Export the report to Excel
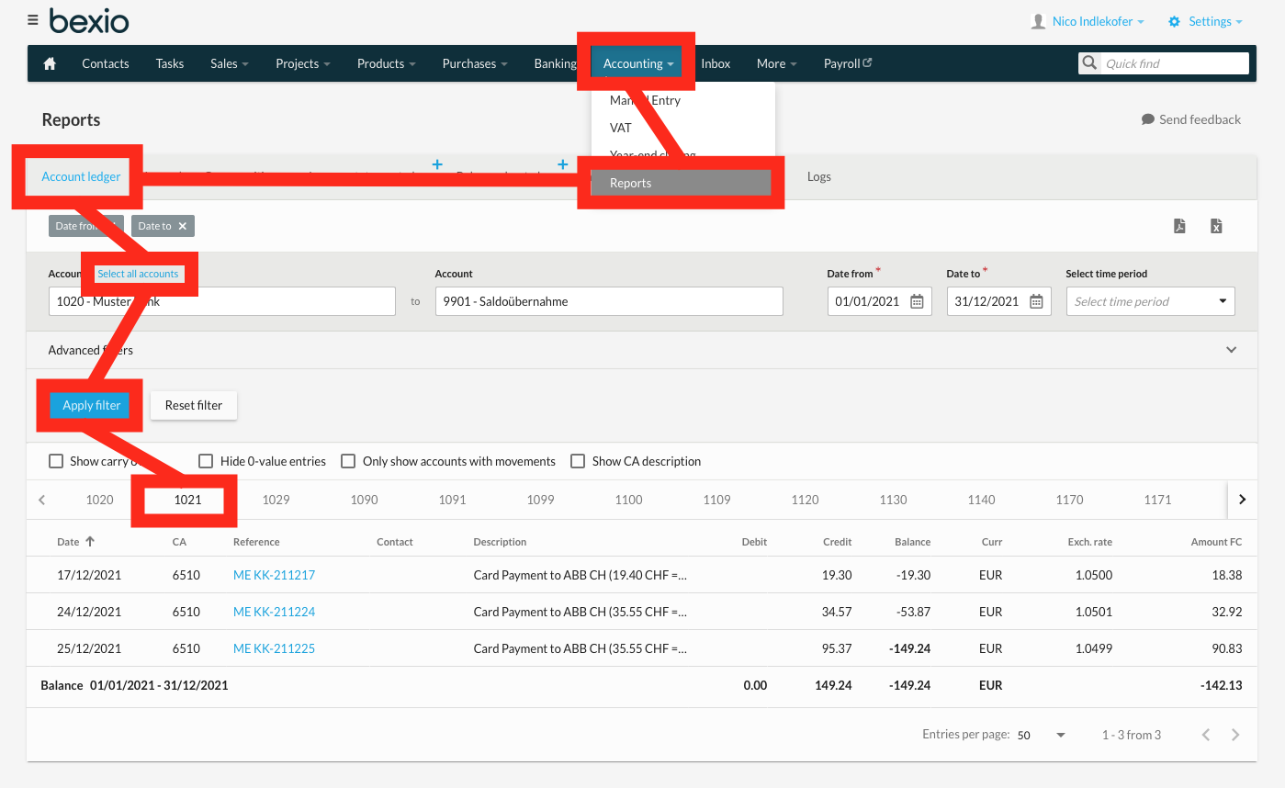 coord(1216,226)
